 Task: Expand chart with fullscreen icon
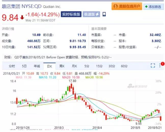[x=153, y=65]
